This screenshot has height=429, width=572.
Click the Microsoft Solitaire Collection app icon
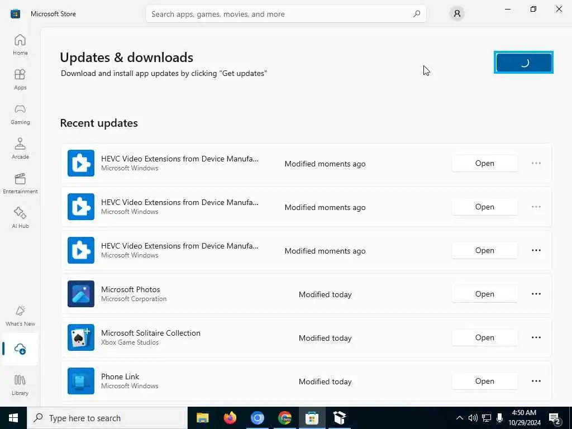81,337
